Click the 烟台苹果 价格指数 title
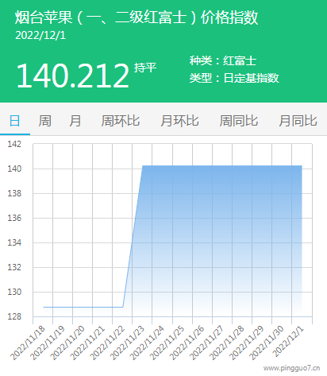Screen dimensions: 327x376 click(x=137, y=17)
